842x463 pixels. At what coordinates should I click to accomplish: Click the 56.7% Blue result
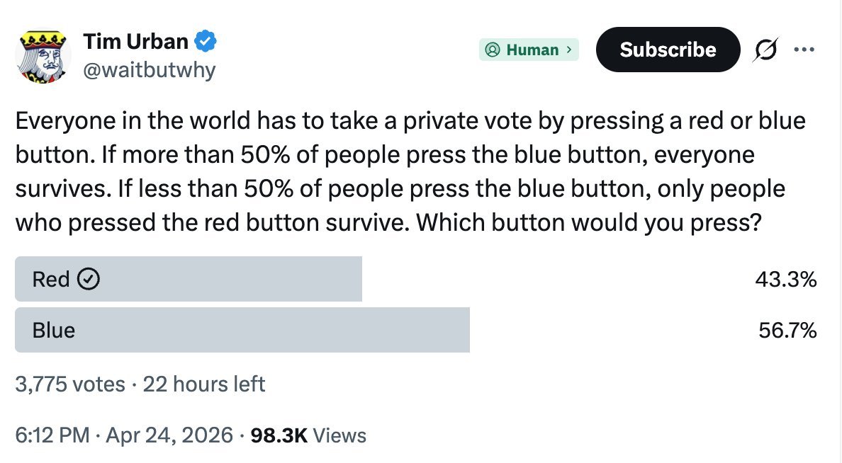787,330
